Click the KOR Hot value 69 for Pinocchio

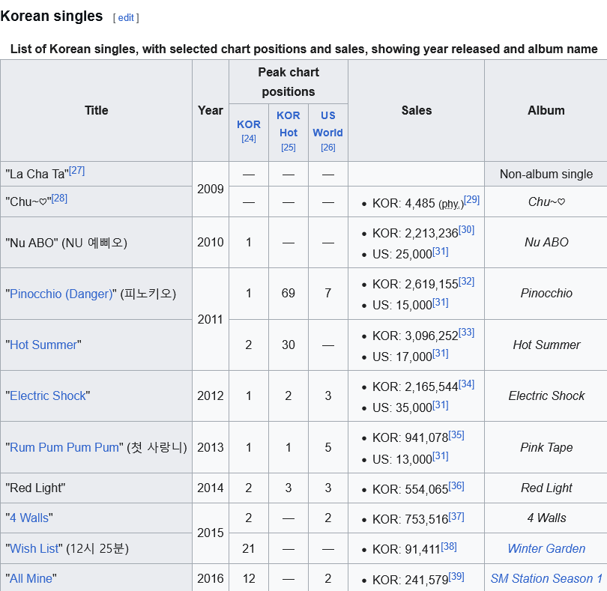[x=289, y=294]
